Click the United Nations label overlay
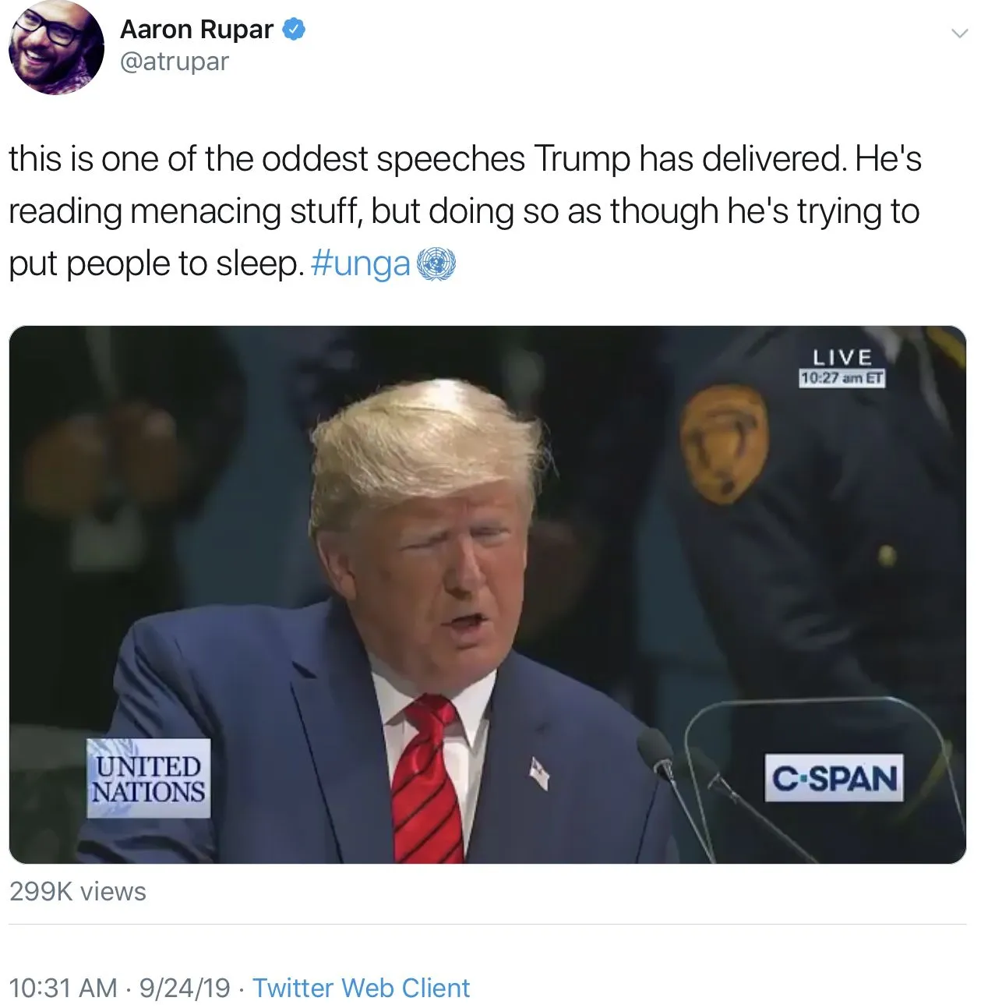Screen dimensions: 981x1008 pyautogui.click(x=148, y=778)
